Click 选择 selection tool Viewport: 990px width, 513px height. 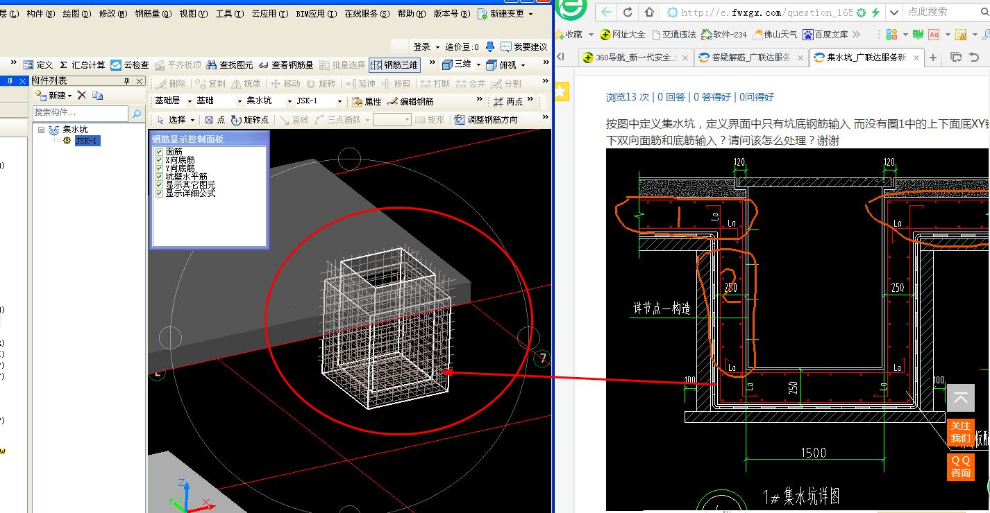pos(171,119)
